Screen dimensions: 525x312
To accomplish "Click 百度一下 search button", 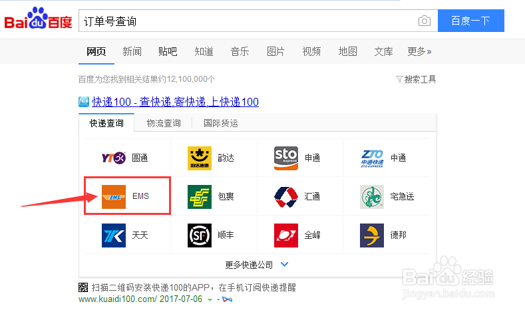I will click(470, 21).
